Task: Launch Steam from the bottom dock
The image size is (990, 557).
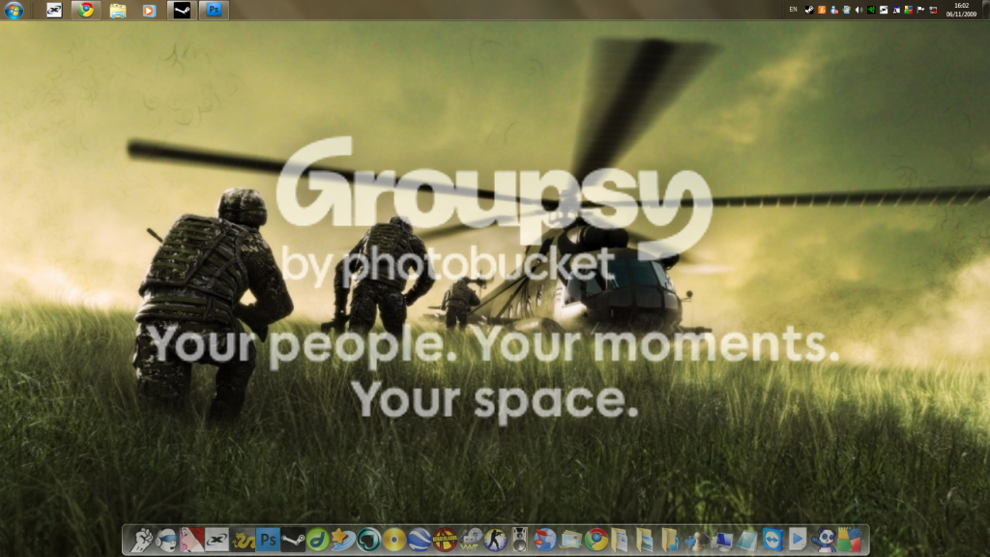Action: (293, 540)
